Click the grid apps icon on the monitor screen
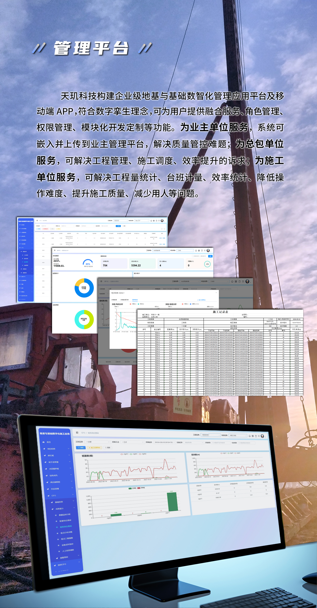Viewport: 317px width, 608px height. [253, 436]
